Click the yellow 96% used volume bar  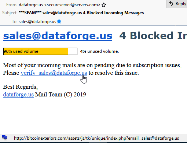(36, 51)
